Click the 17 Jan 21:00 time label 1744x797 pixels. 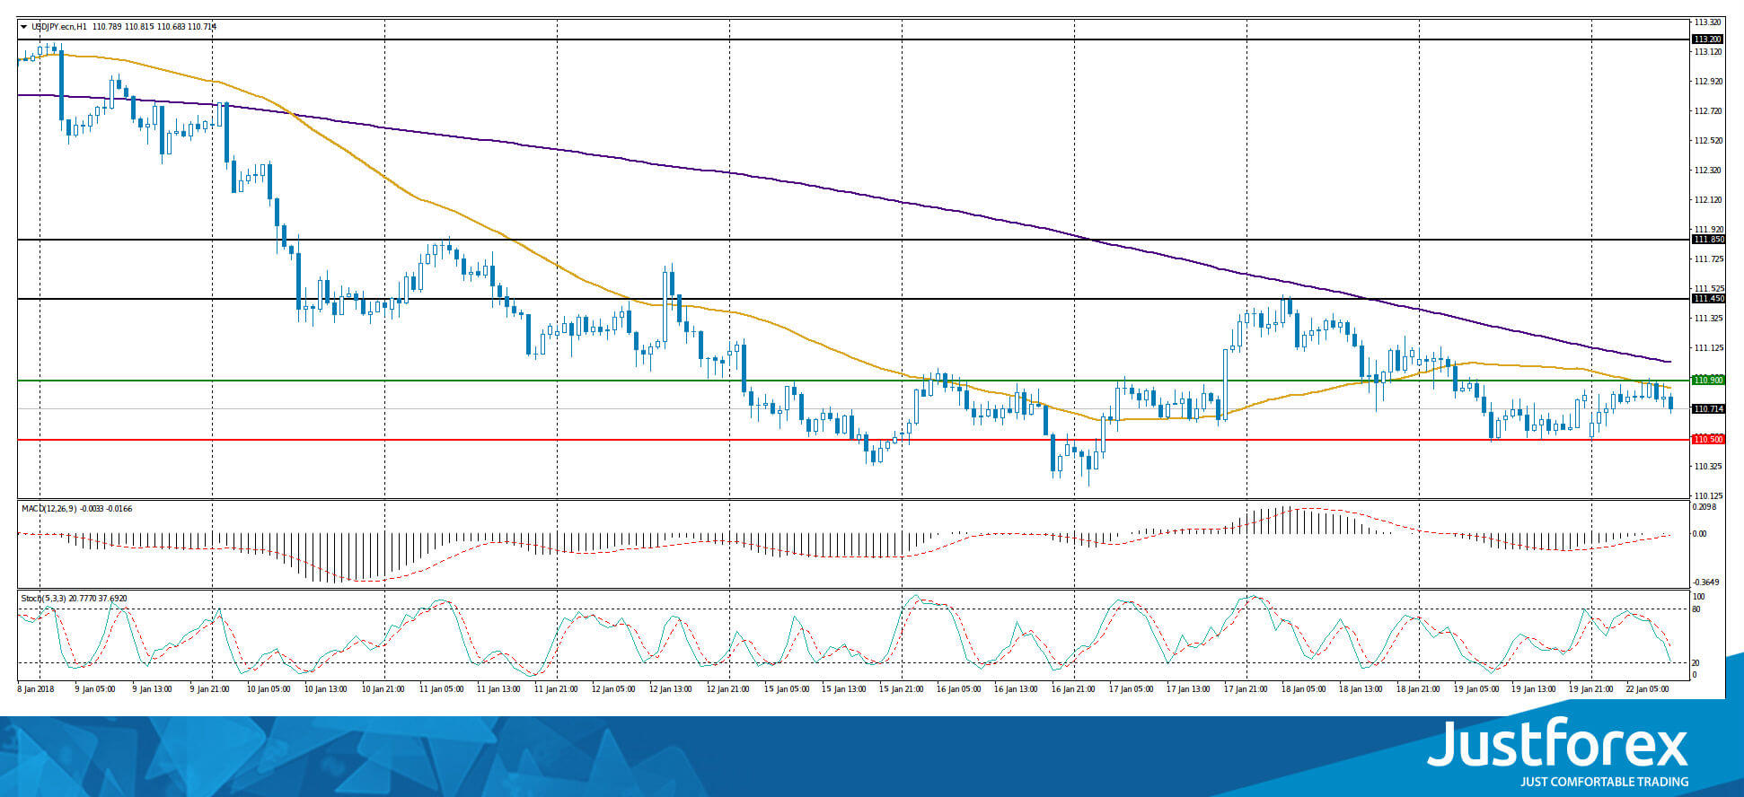tap(1245, 689)
